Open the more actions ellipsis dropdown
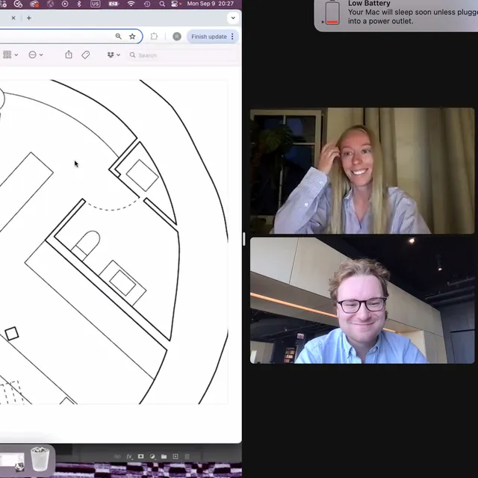478x478 pixels. [35, 55]
